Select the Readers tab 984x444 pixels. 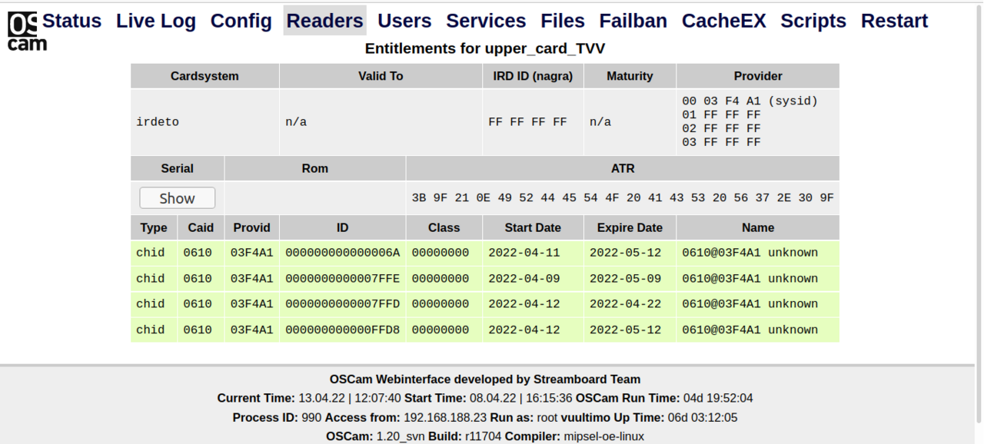324,21
